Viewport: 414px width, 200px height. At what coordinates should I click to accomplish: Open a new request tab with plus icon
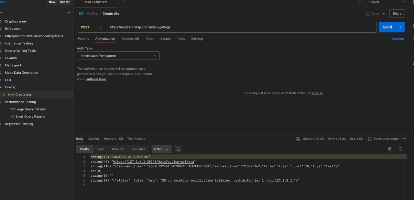(x=124, y=2)
